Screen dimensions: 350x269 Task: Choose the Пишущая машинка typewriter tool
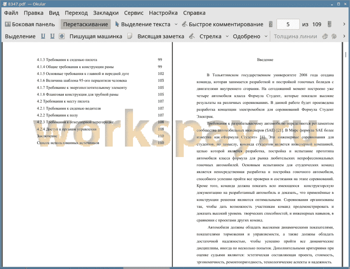pos(96,36)
